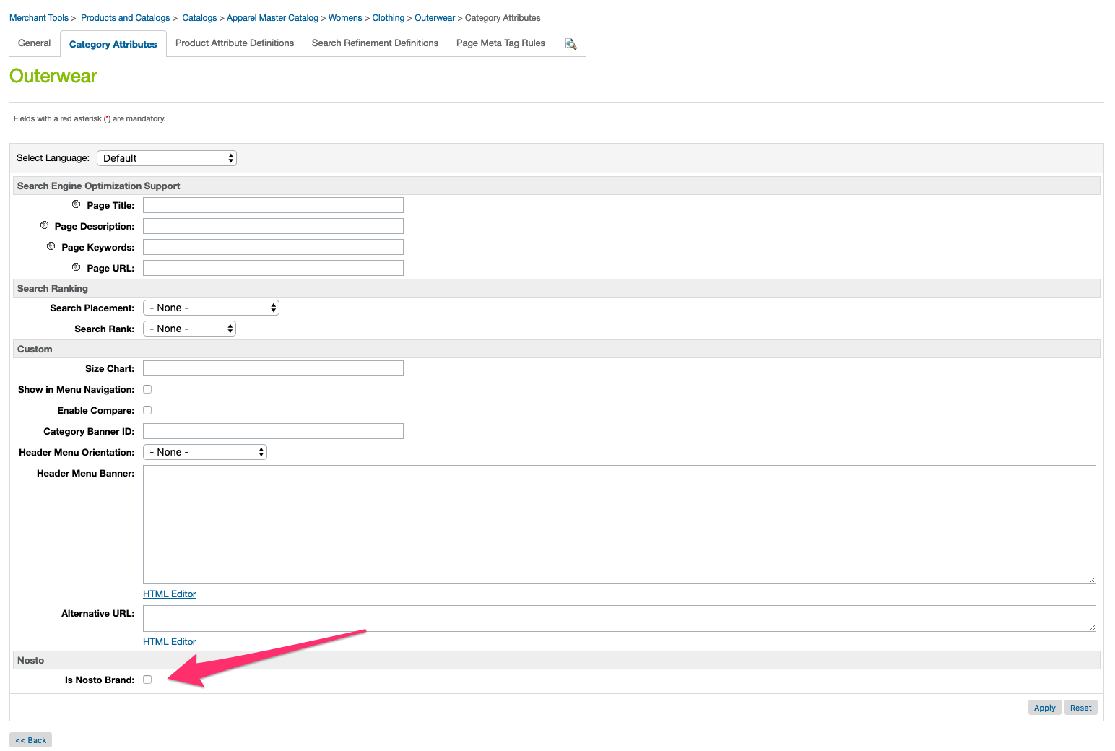Click the icon beside the Page Description label
Image resolution: width=1115 pixels, height=751 pixels.
[x=45, y=225]
